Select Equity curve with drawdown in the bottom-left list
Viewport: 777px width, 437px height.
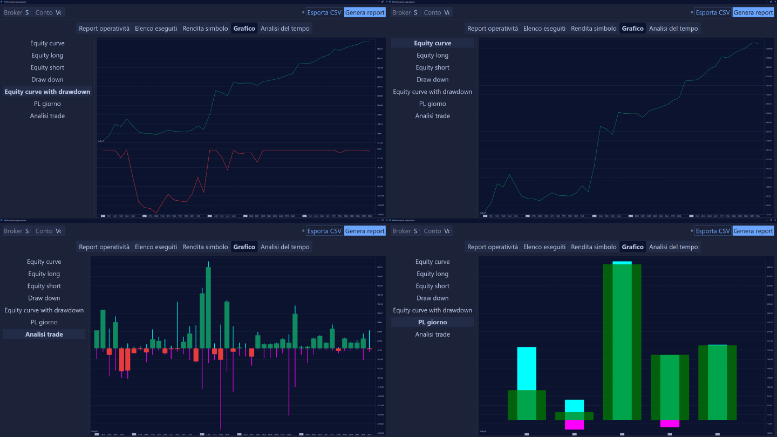(44, 310)
